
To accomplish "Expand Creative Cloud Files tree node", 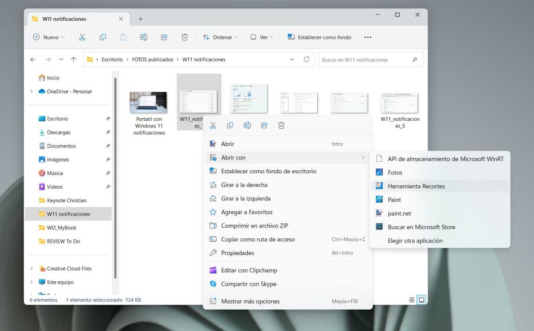I will 31,268.
